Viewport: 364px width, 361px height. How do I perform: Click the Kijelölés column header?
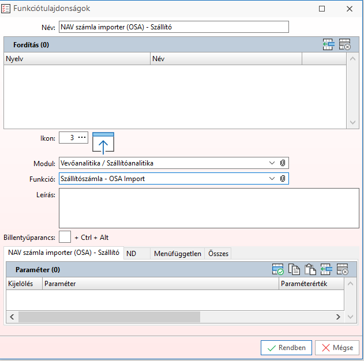[24, 284]
